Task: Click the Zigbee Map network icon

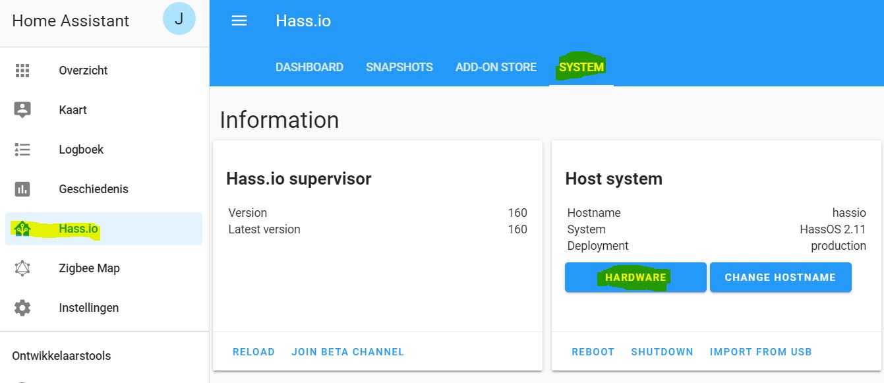Action: pos(22,268)
